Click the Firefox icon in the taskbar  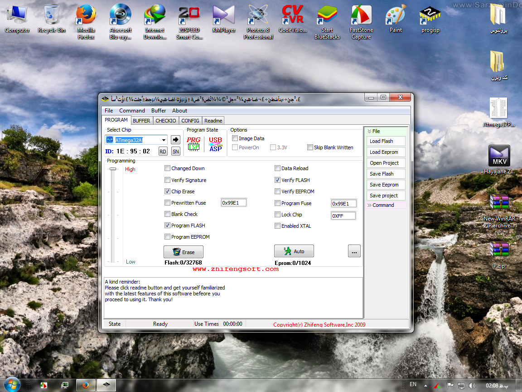[85, 385]
